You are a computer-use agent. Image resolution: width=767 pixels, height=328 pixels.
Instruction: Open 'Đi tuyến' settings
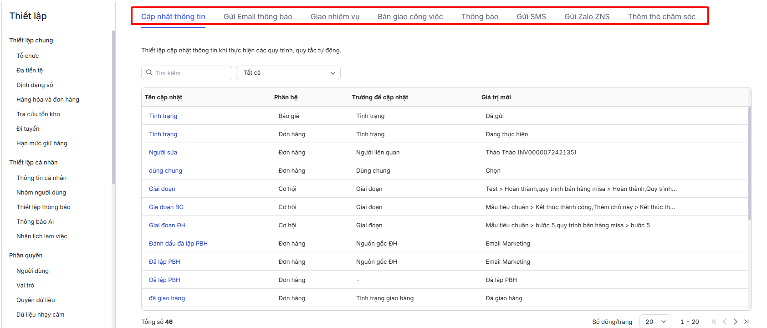click(x=28, y=128)
